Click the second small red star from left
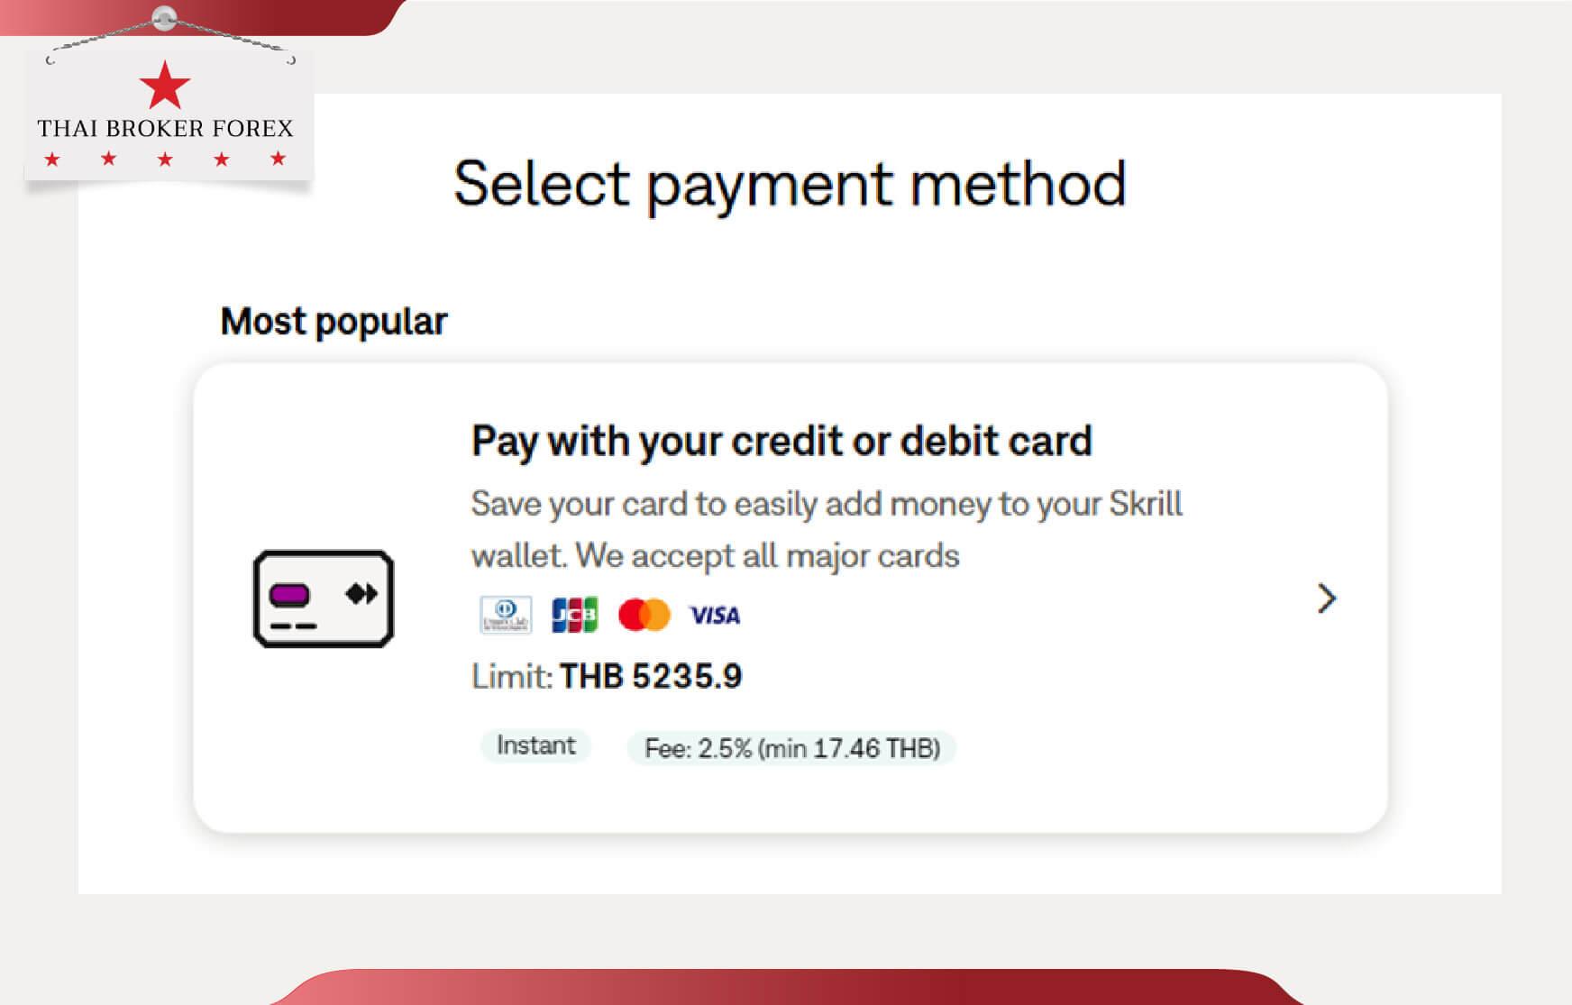The image size is (1572, 1005). coord(109,160)
